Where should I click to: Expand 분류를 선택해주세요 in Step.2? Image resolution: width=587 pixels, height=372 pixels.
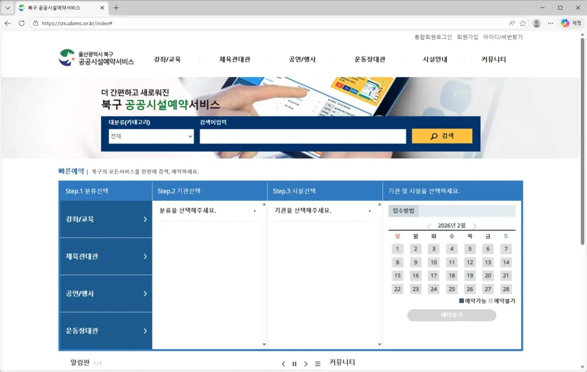[x=208, y=211]
